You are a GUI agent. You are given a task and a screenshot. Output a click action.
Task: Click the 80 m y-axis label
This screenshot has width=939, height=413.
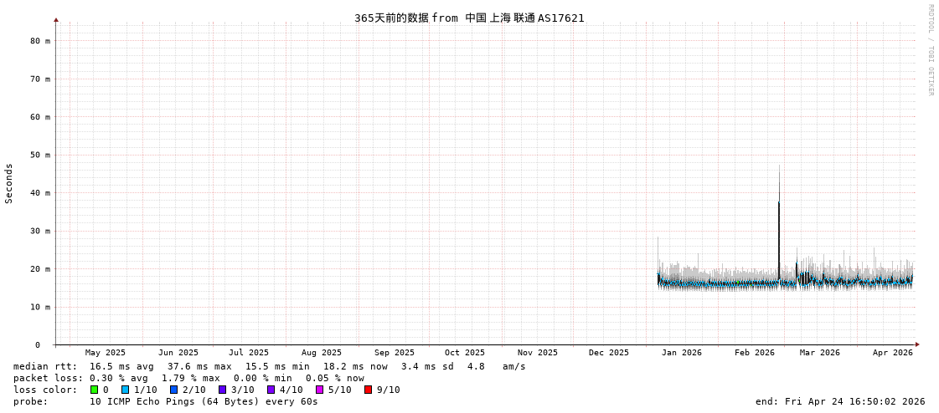40,41
